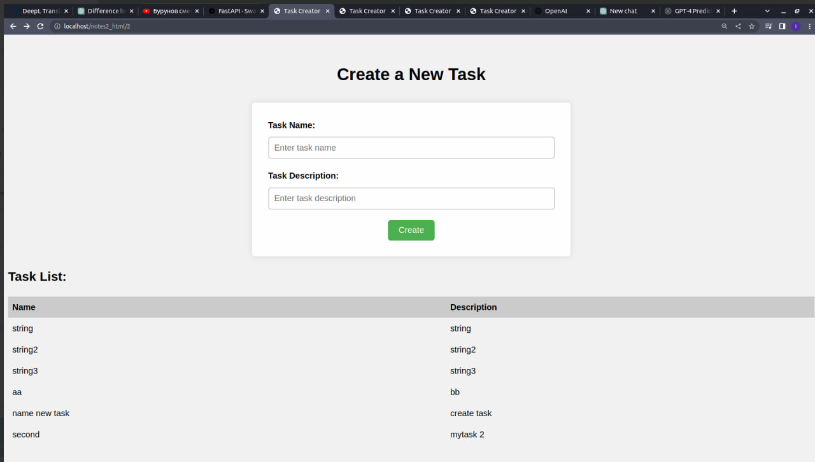Open the zoom/search icon in the address bar

[x=725, y=26]
